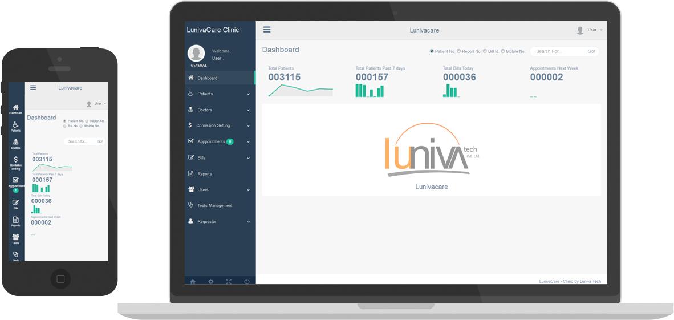Select Patient No. radio on phone

65,121
